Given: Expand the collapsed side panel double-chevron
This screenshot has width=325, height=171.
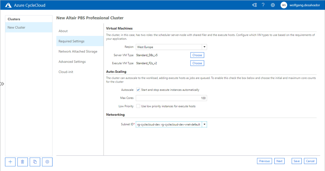Looking at the screenshot, I should [x=2, y=84].
